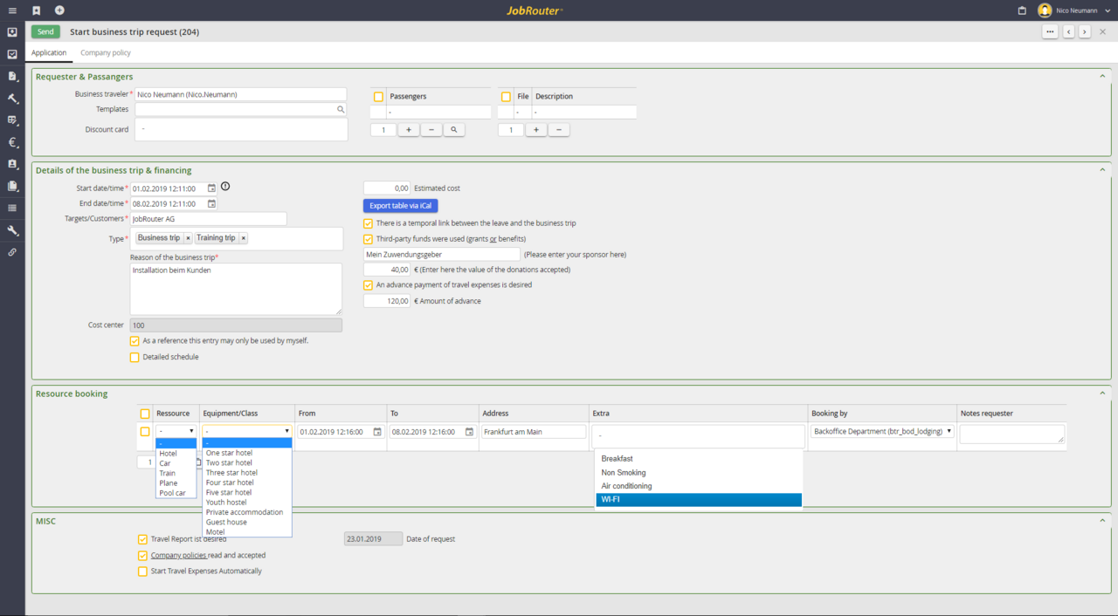
Task: Toggle the File table header checkbox
Action: (506, 97)
